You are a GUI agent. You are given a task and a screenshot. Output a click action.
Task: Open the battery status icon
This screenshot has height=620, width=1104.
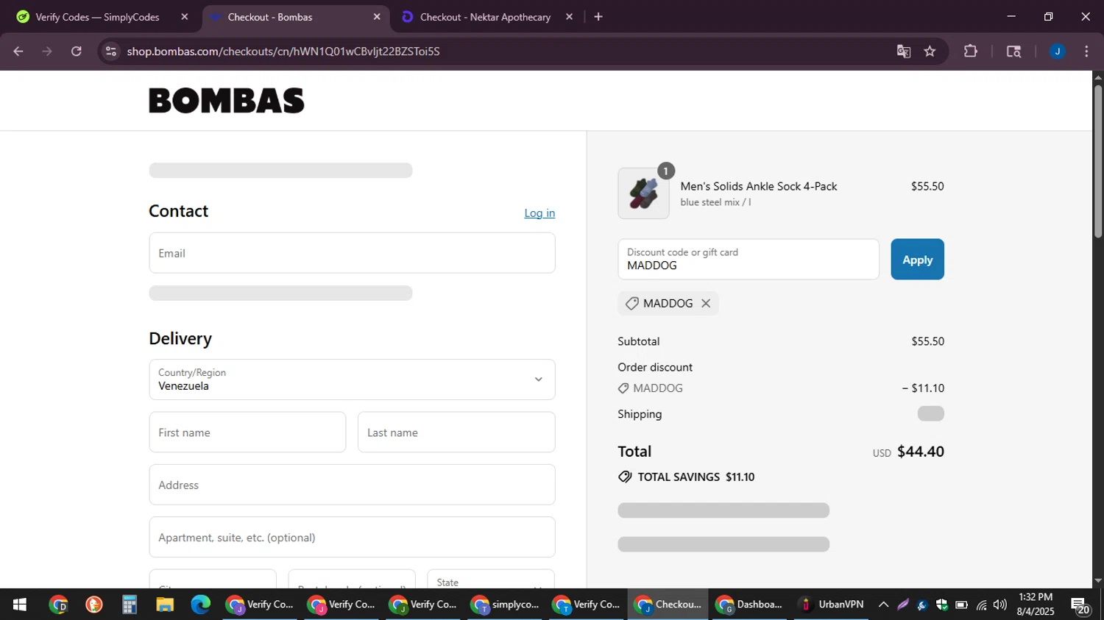click(961, 605)
